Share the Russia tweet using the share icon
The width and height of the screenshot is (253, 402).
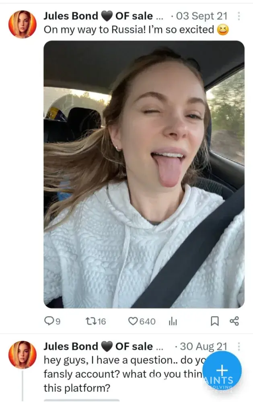pos(234,321)
